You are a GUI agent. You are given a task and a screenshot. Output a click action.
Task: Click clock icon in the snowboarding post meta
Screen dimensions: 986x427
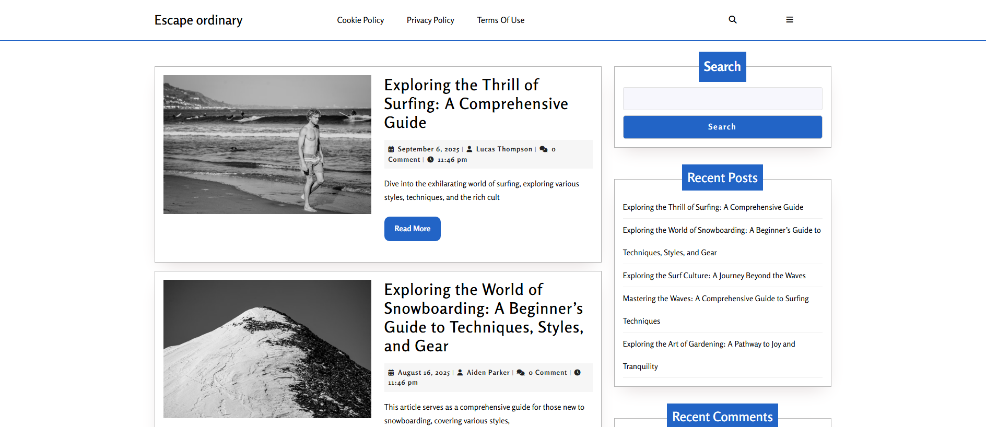coord(578,373)
